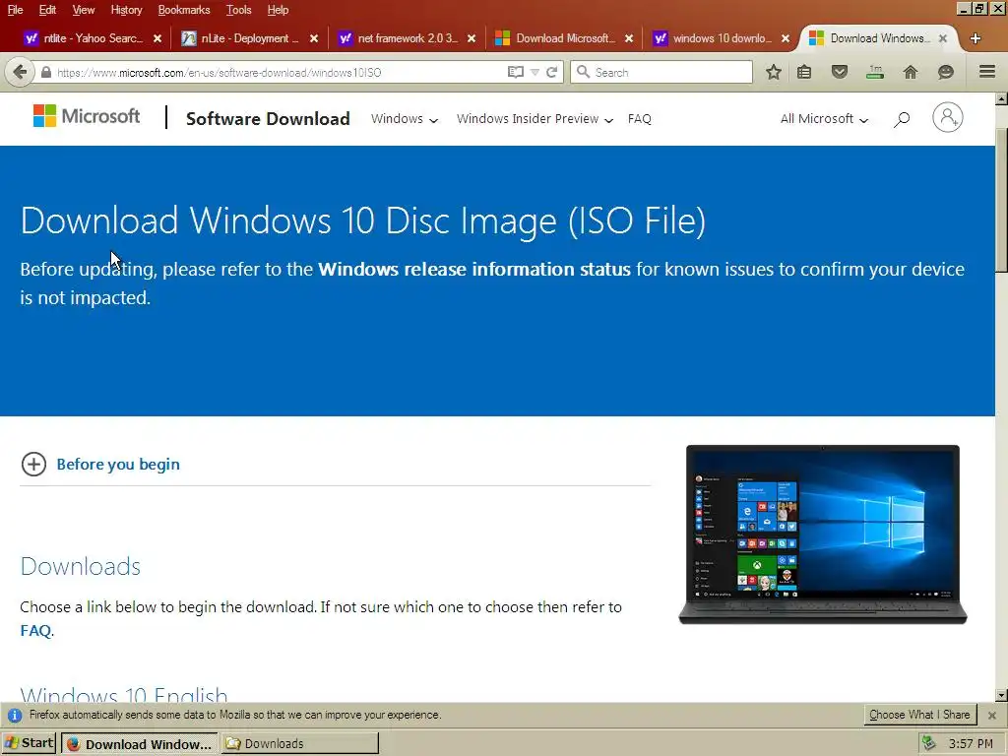The height and width of the screenshot is (756, 1008).
Task: Close the active Download Windows tab
Action: [942, 38]
